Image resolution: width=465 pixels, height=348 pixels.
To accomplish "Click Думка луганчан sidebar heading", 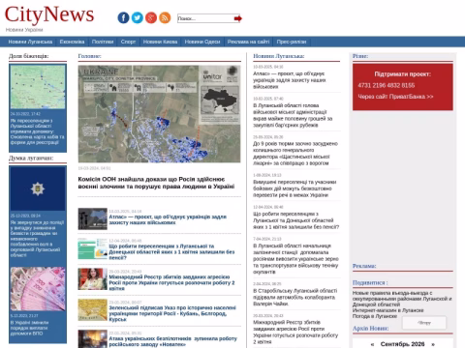I will (x=31, y=158).
